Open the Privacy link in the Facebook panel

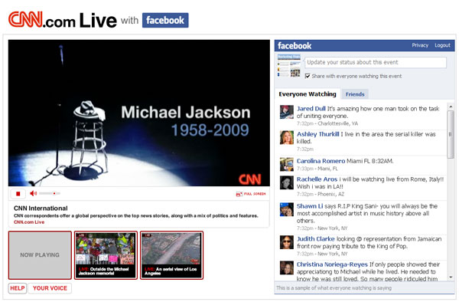coord(420,45)
